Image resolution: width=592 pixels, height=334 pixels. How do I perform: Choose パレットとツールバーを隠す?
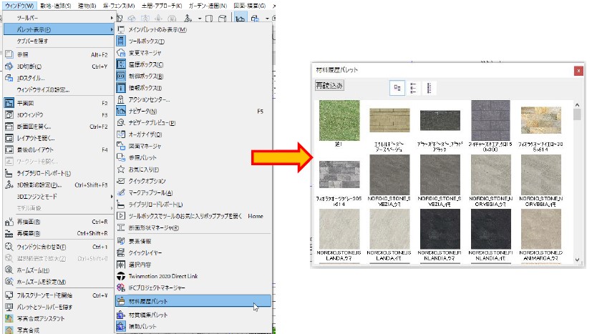(59, 307)
